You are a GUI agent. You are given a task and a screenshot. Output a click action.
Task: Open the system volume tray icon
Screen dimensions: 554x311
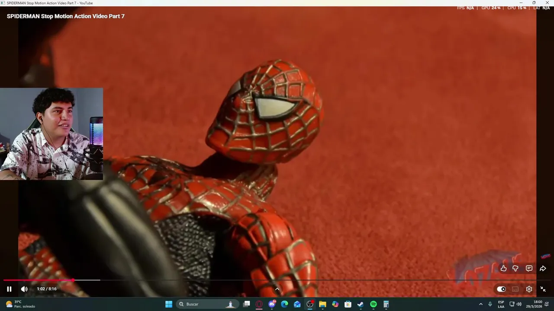point(519,304)
